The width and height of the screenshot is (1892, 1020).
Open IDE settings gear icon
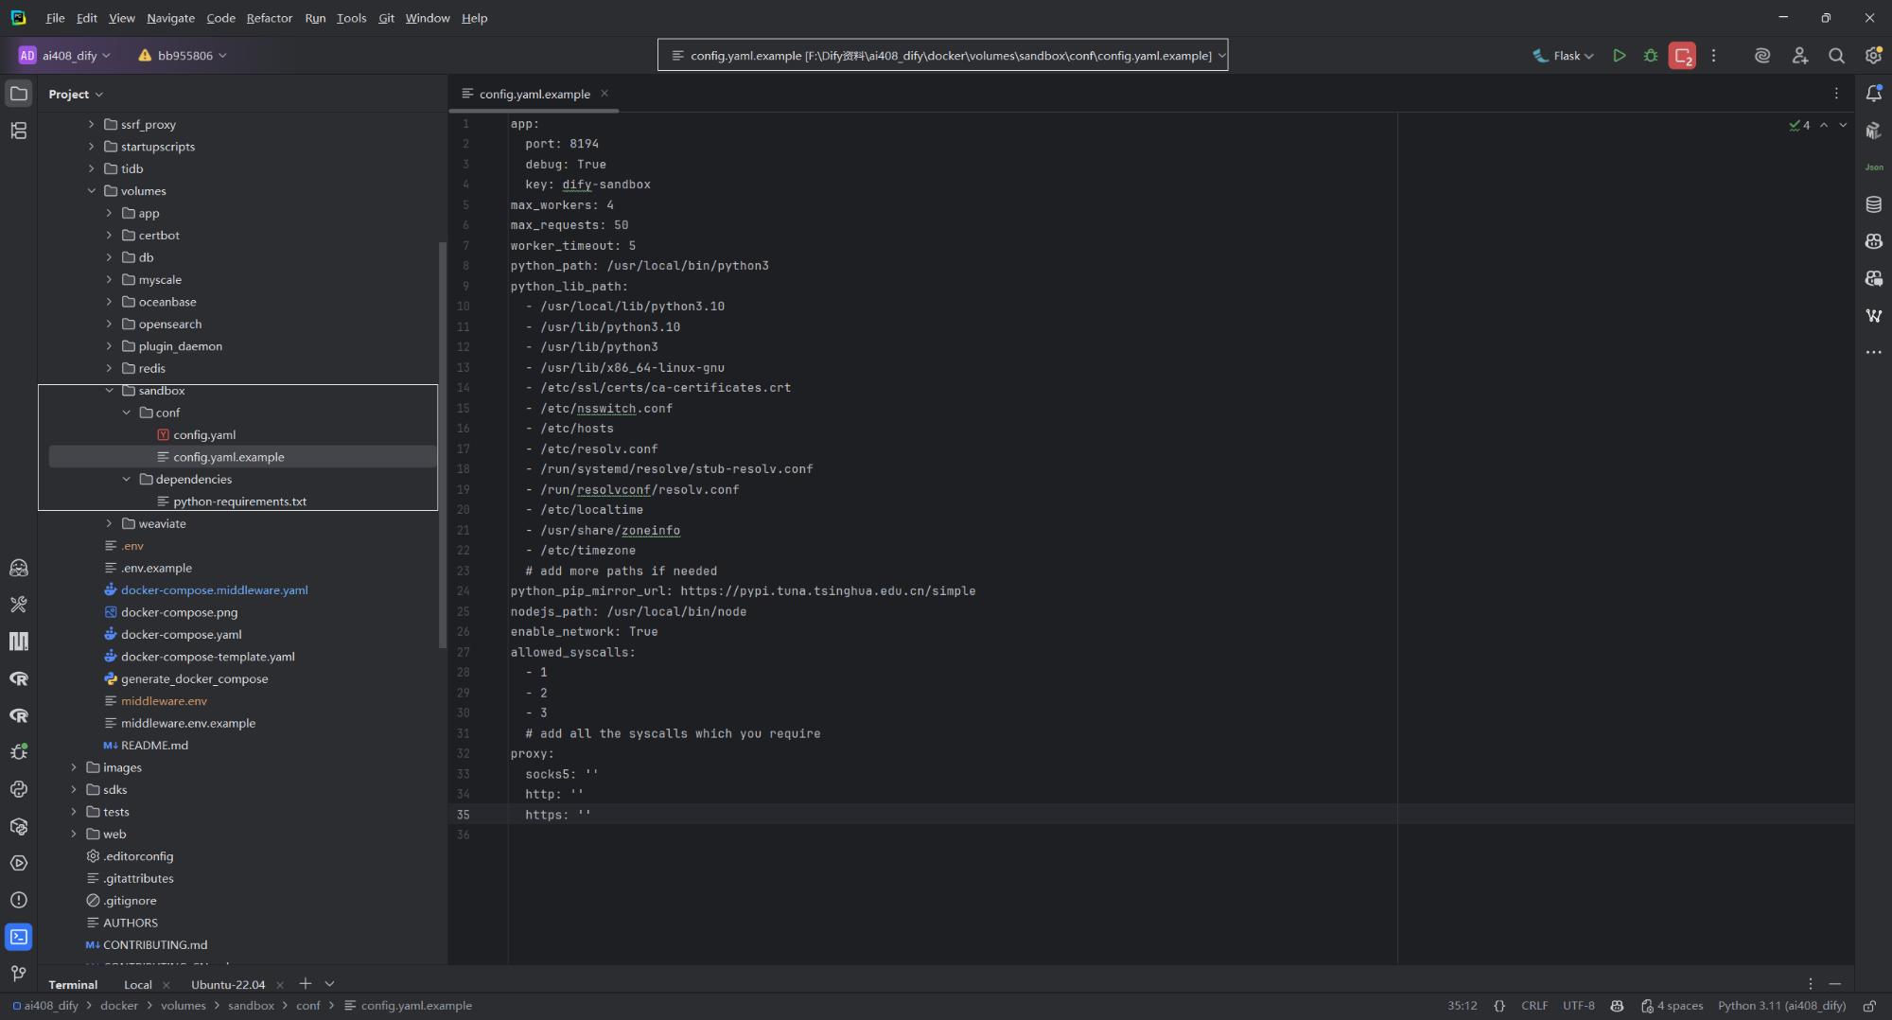pos(1873,56)
